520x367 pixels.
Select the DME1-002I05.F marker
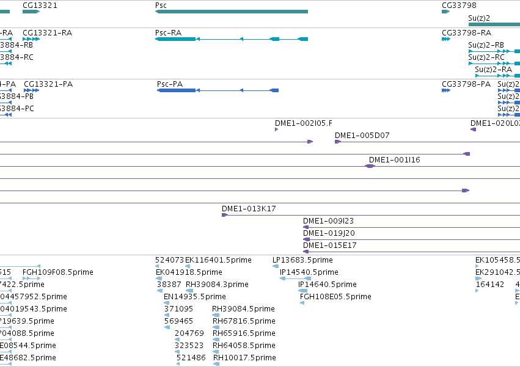click(277, 129)
